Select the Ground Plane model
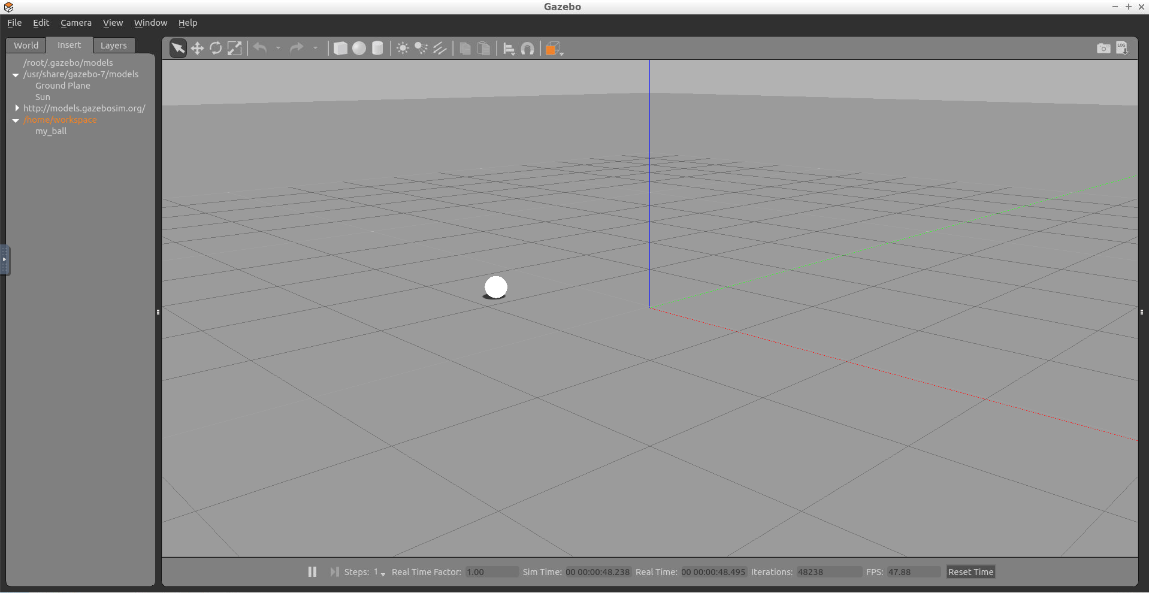This screenshot has width=1149, height=593. (x=62, y=86)
